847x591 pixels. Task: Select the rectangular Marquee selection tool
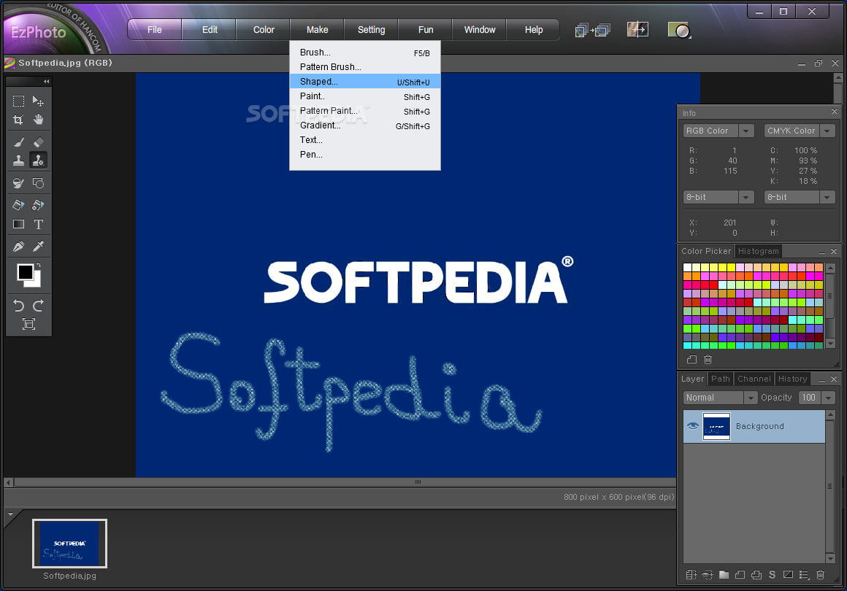(x=18, y=101)
